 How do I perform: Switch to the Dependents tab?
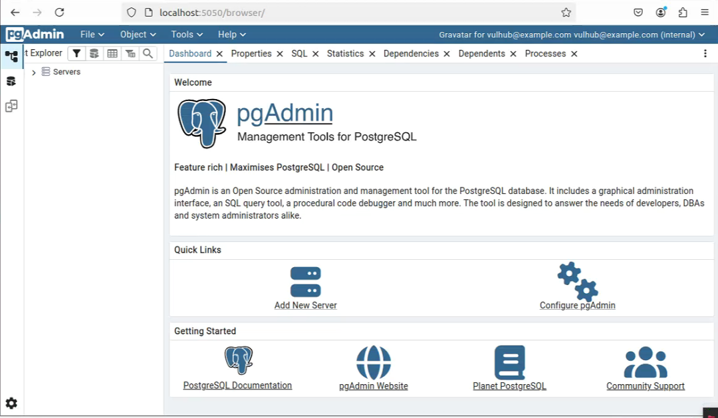482,54
